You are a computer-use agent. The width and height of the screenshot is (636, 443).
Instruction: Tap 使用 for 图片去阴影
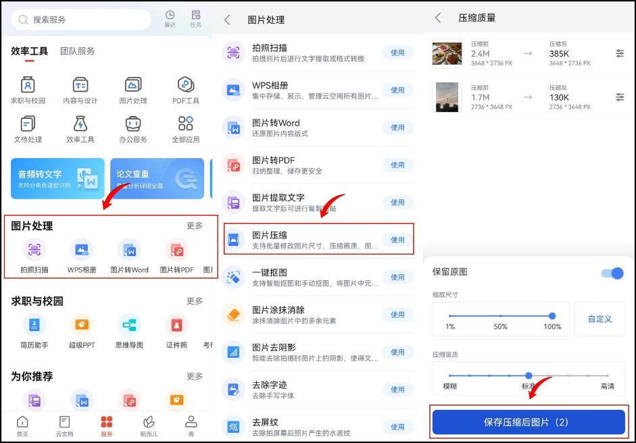pyautogui.click(x=397, y=353)
